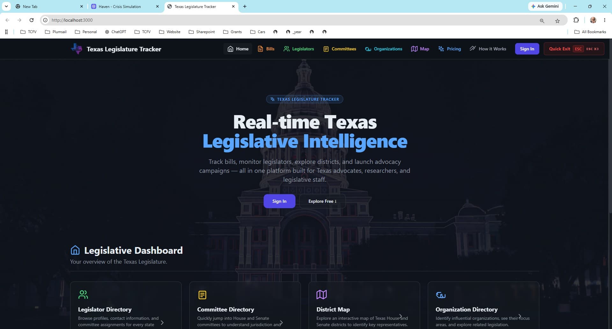
Task: Open the Organization Directory card title
Action: click(467, 309)
